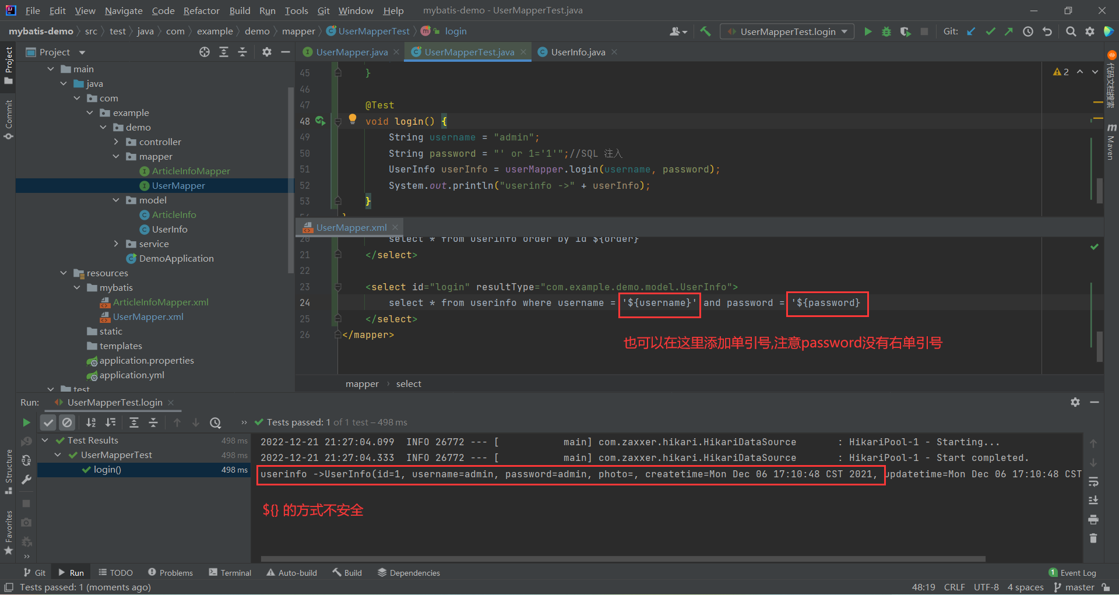This screenshot has height=595, width=1119.
Task: Click the console horizontal scrollbar
Action: click(623, 559)
